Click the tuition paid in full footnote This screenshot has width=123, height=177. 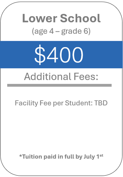61,157
